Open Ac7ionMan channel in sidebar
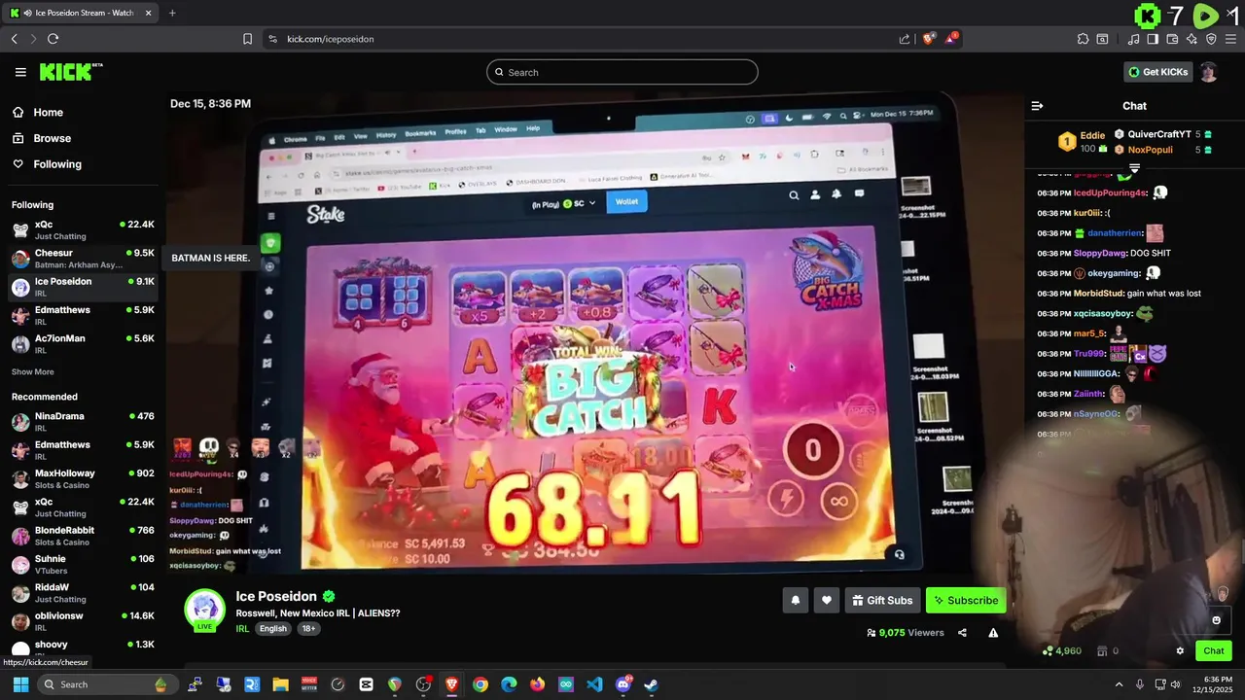The width and height of the screenshot is (1245, 700). pyautogui.click(x=82, y=343)
